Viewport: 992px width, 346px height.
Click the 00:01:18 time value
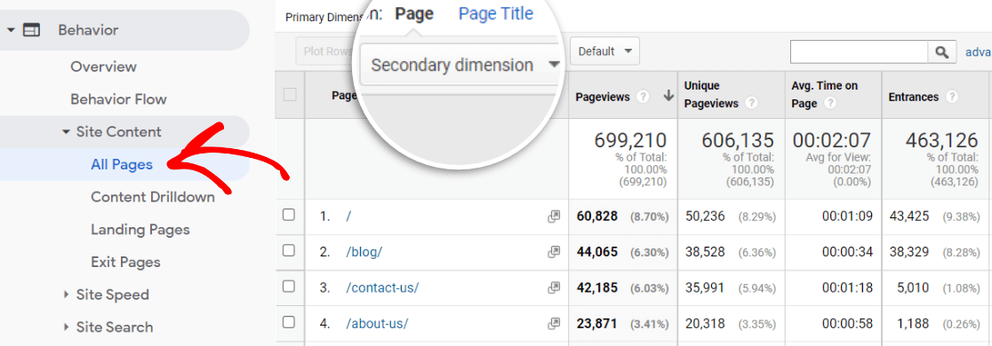[848, 288]
